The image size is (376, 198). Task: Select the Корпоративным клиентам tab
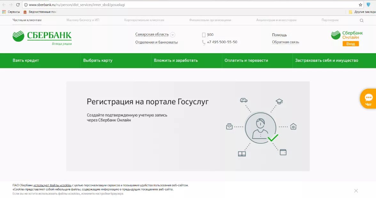pyautogui.click(x=144, y=20)
